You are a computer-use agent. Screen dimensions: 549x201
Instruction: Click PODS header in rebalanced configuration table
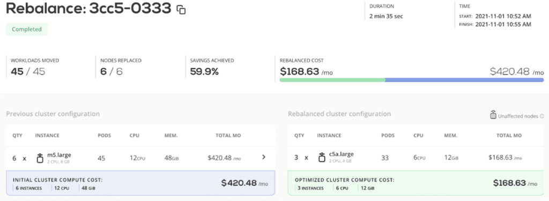[388, 136]
